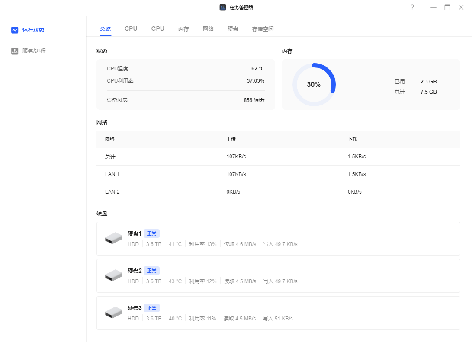Click the 硬盘2 hard drive icon

point(113,275)
